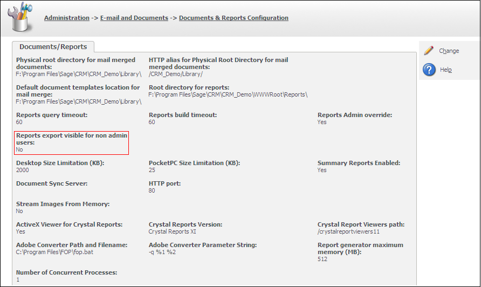Open Documents & Reports Configuration breadcrumb link

pos(233,18)
